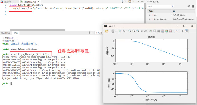This screenshot has width=197, height=105.
Task: Select the line drawing tool
Action: pos(176,31)
